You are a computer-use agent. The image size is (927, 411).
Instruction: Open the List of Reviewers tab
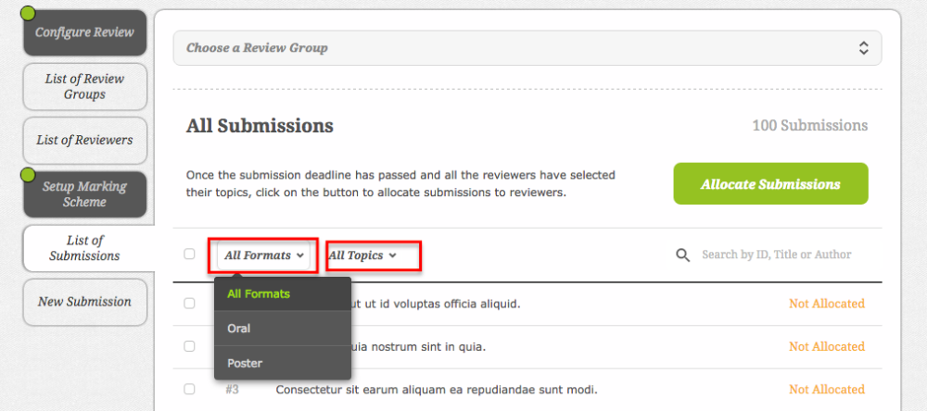coord(84,141)
